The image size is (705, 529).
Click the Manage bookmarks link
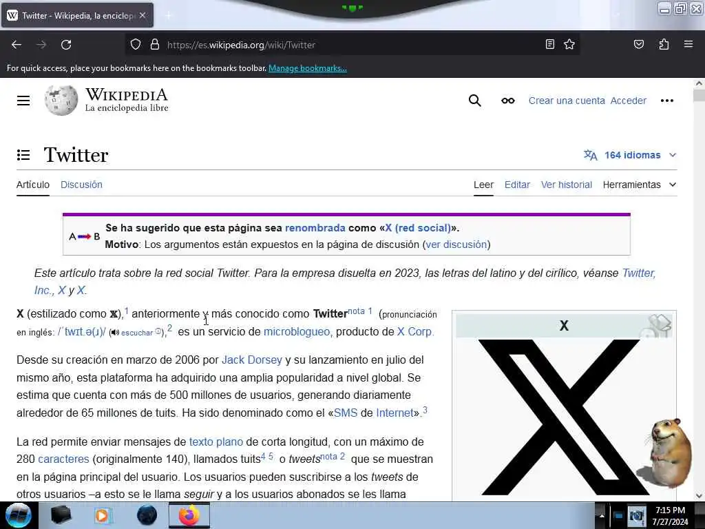pyautogui.click(x=308, y=68)
